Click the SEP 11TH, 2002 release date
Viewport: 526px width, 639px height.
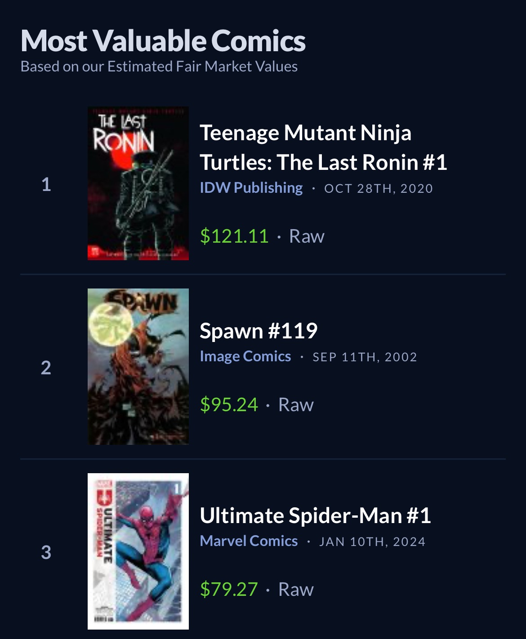pos(365,357)
